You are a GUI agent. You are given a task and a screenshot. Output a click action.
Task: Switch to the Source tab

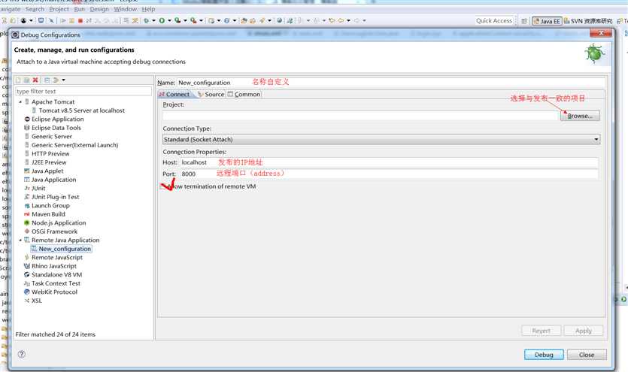coord(211,95)
